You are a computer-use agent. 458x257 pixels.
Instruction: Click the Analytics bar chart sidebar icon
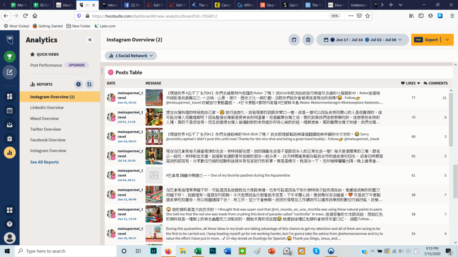click(9, 152)
